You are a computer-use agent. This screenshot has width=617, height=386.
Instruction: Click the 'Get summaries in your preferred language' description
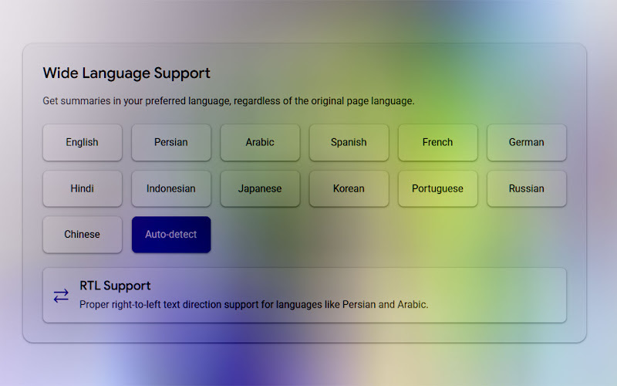[x=228, y=101]
